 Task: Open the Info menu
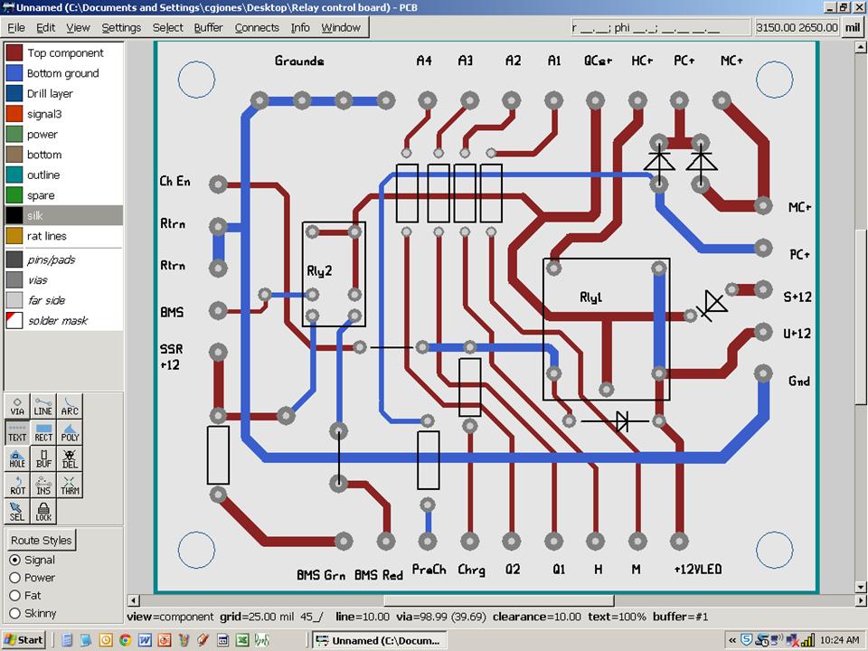[x=300, y=27]
